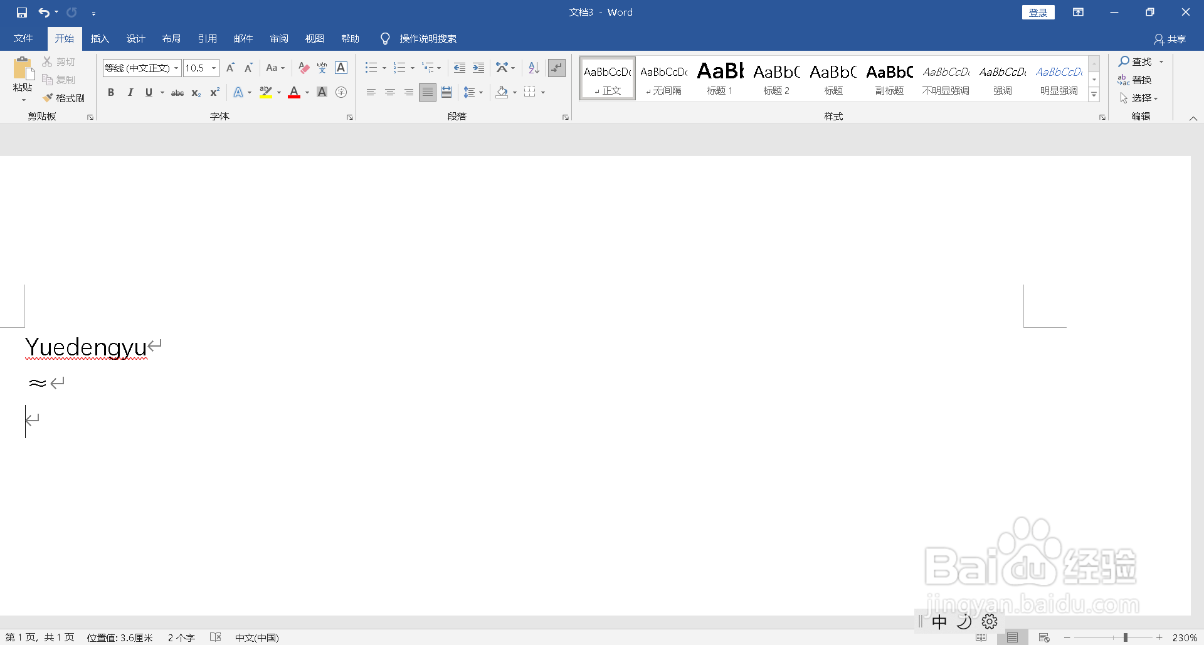
Task: Click the 选择 button in editing group
Action: coord(1138,98)
